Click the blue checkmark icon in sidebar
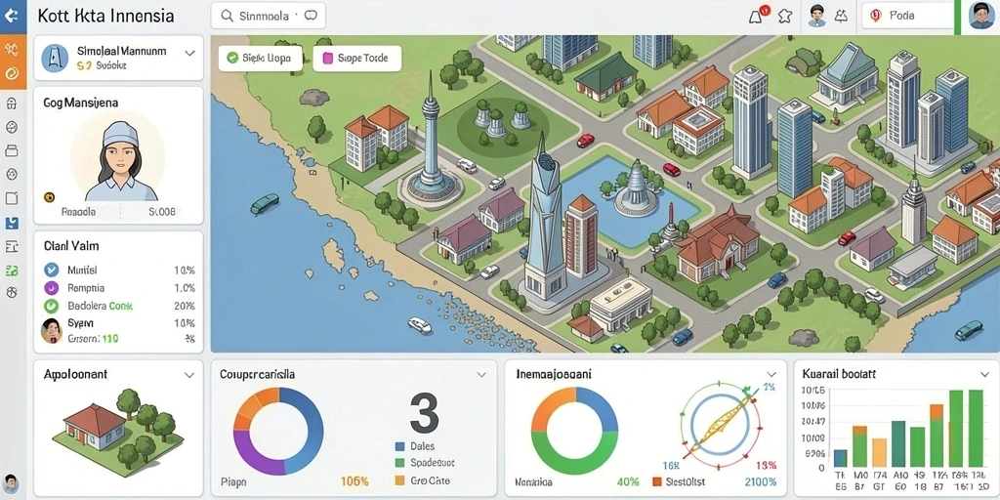The image size is (1000, 500). click(x=12, y=223)
